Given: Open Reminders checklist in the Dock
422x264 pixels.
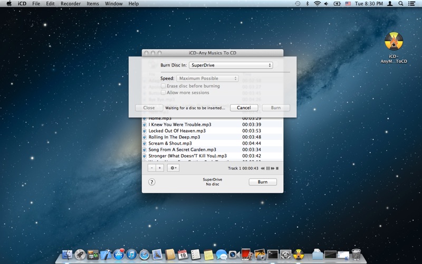Looking at the screenshot, I should pyautogui.click(x=196, y=254).
